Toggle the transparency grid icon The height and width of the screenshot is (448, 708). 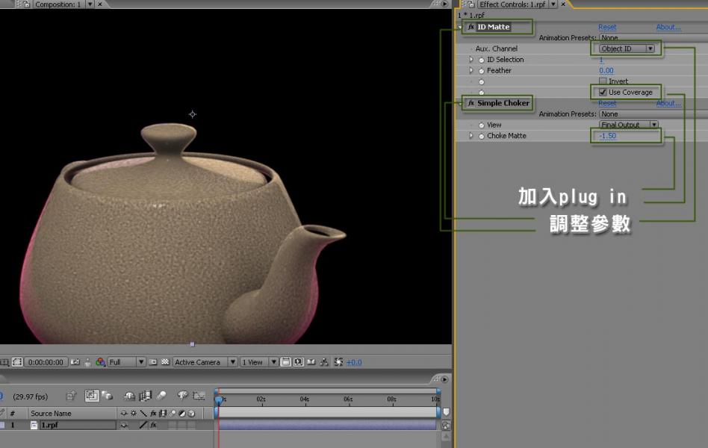[x=164, y=362]
